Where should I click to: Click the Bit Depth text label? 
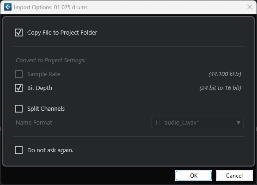pyautogui.click(x=40, y=88)
